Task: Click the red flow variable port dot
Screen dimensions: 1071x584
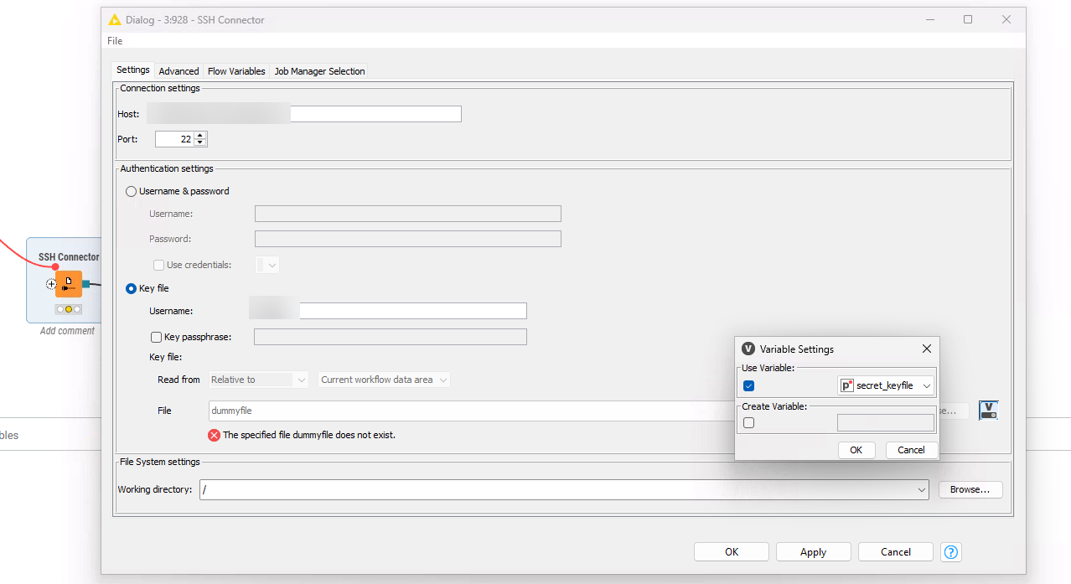Action: (x=56, y=266)
